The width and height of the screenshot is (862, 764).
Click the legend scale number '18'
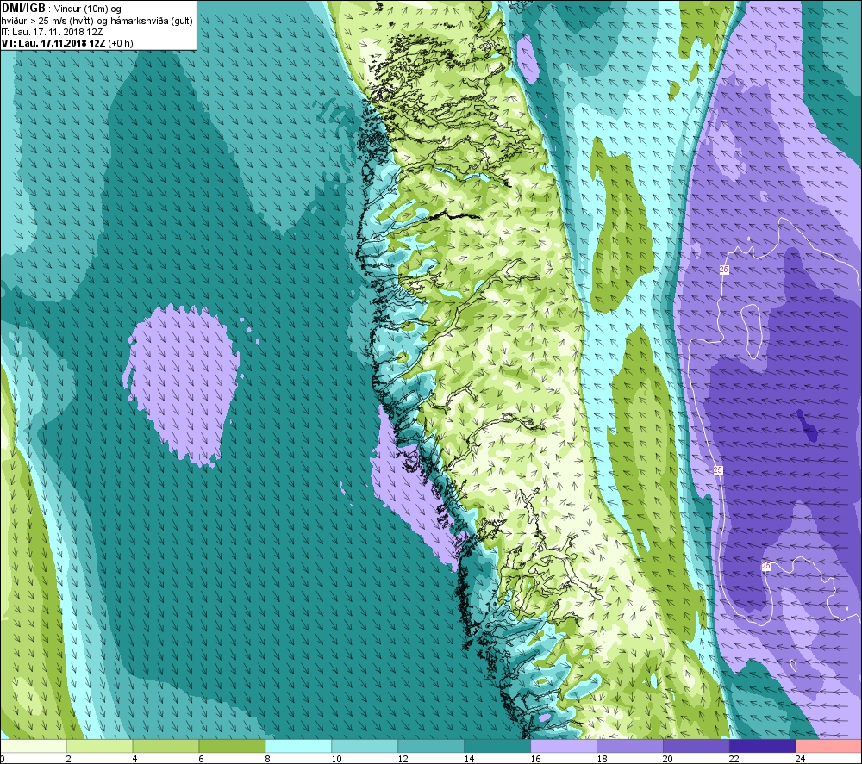coord(602,759)
